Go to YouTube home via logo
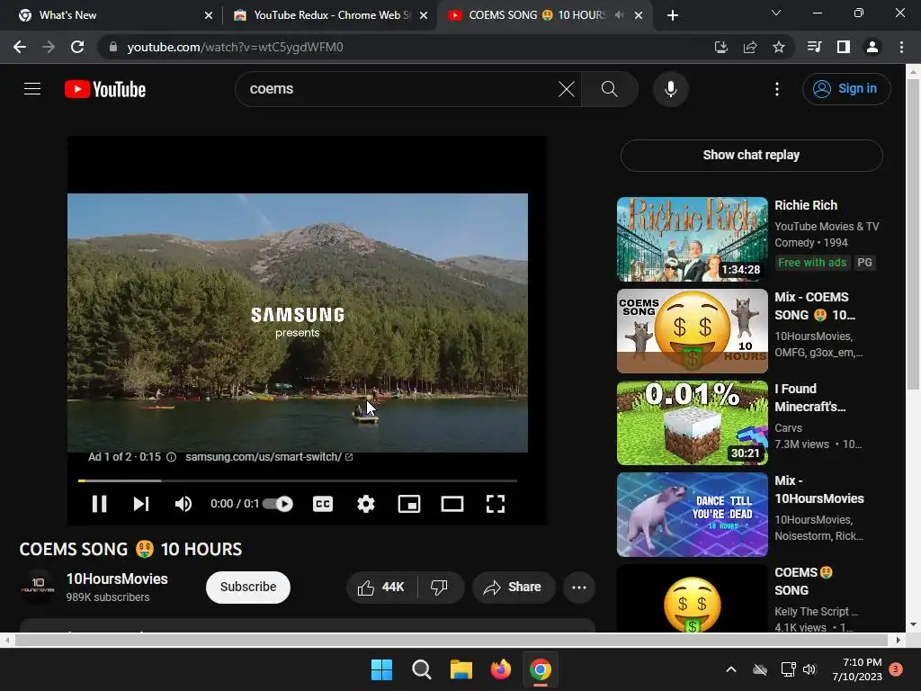Viewport: 921px width, 691px height. click(105, 89)
